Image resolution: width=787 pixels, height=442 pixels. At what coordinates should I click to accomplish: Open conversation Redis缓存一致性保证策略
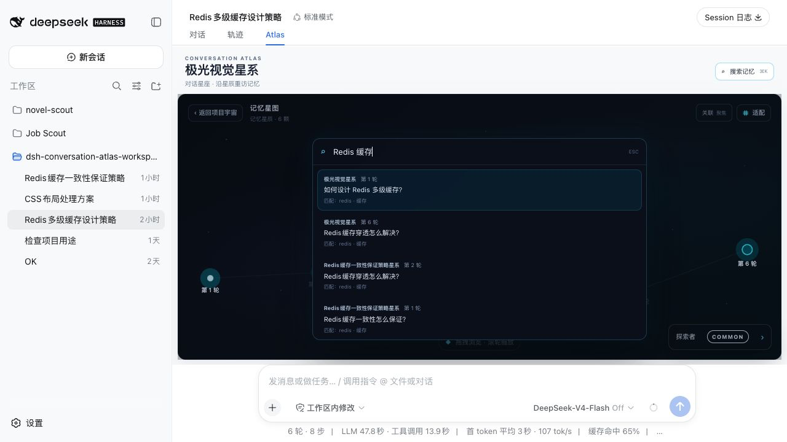(x=86, y=178)
